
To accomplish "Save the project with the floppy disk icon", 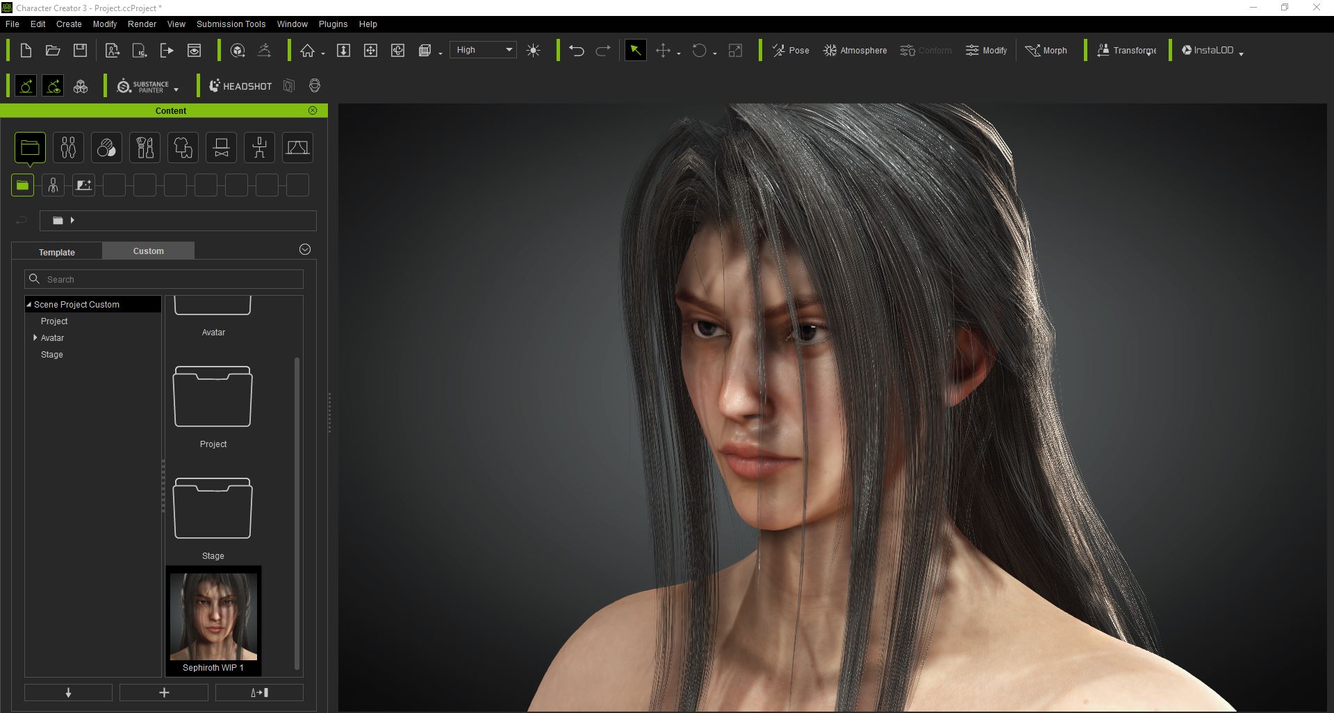I will point(81,50).
